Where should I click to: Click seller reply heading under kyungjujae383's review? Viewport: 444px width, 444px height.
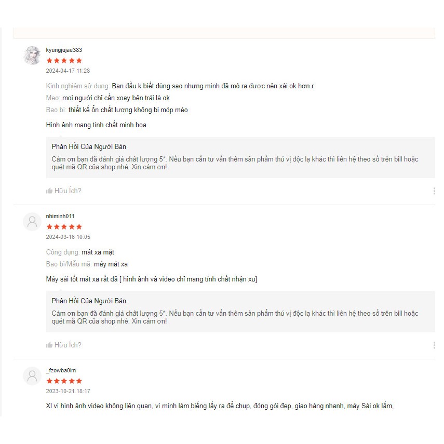coord(89,146)
